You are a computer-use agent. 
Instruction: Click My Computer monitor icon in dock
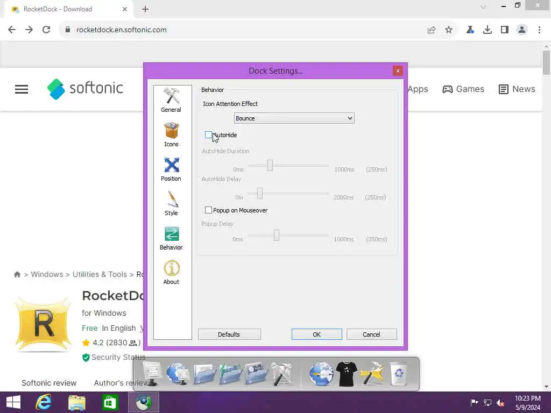[x=151, y=374]
